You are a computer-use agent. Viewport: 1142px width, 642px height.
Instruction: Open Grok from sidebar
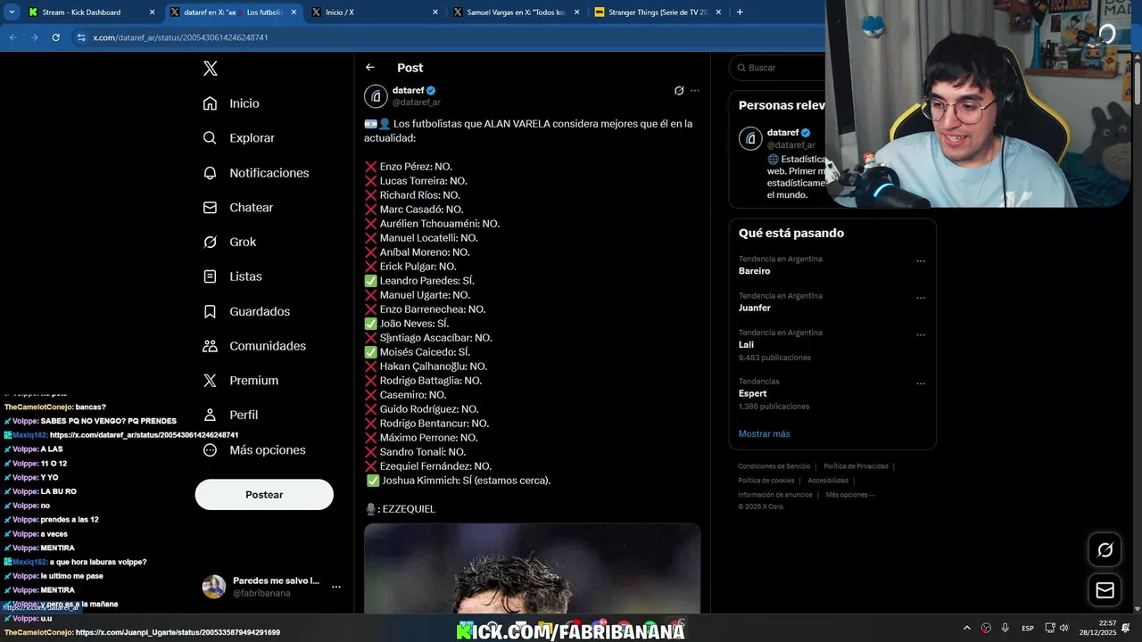click(230, 242)
